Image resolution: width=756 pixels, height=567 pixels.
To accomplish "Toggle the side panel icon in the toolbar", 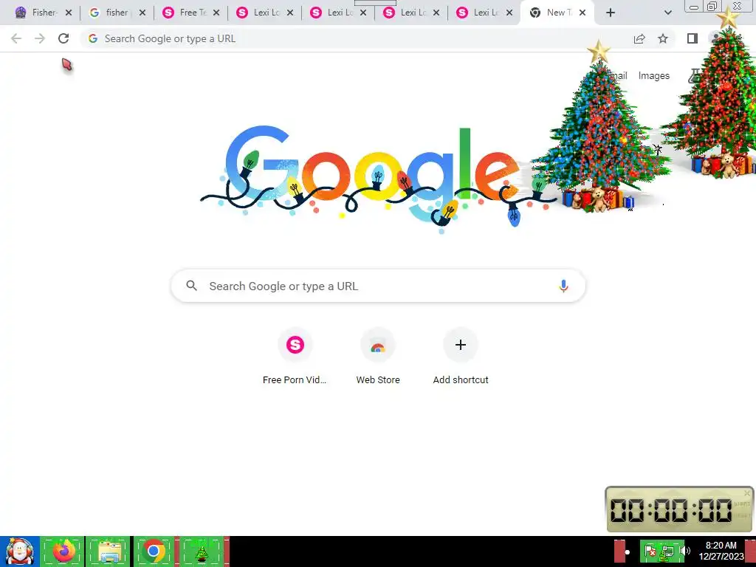I will point(693,38).
